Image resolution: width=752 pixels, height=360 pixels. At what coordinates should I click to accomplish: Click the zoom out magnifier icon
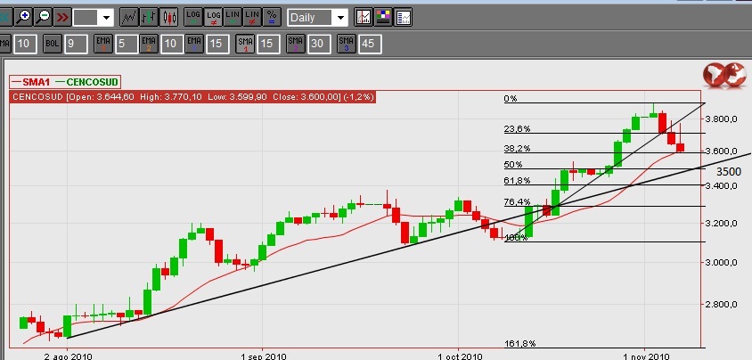(x=43, y=18)
